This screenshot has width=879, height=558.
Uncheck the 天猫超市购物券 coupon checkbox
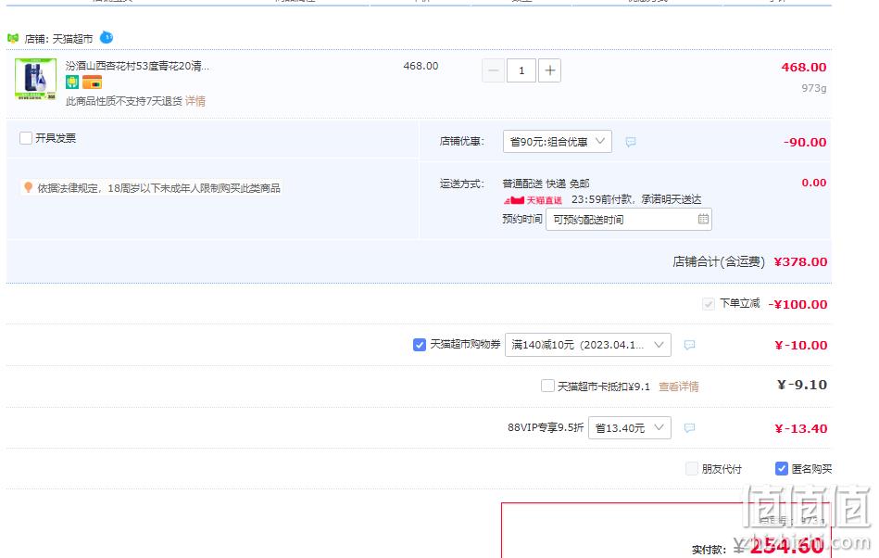tap(420, 345)
